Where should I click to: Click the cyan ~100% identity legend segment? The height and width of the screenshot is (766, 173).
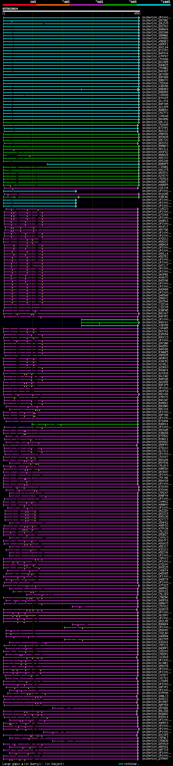154,5
